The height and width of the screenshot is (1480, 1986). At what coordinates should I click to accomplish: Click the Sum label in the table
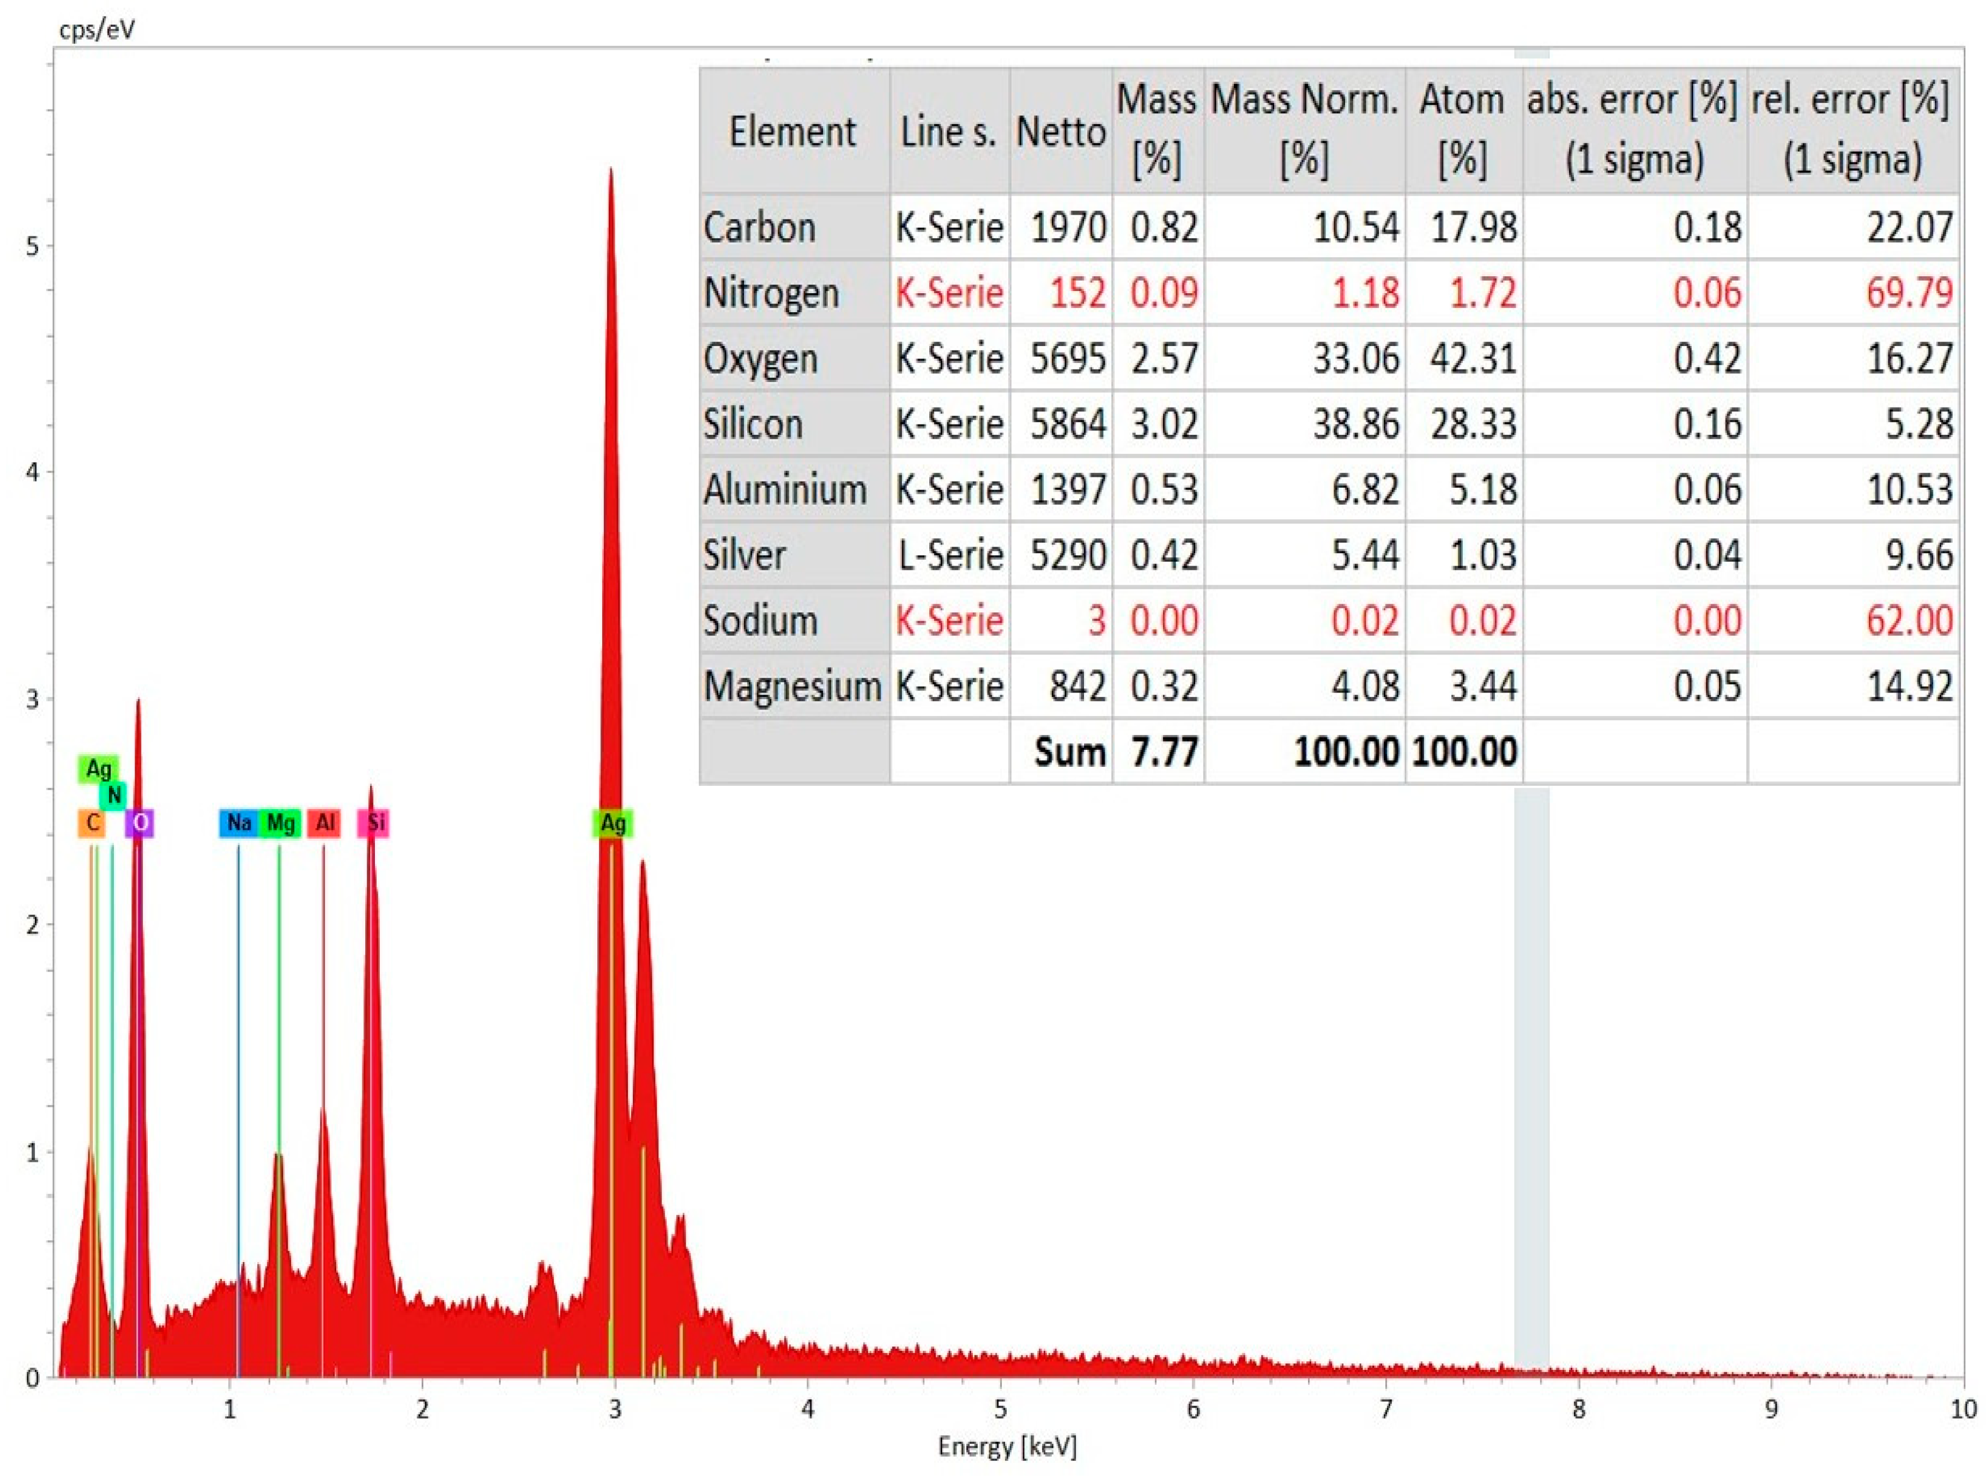1069,751
